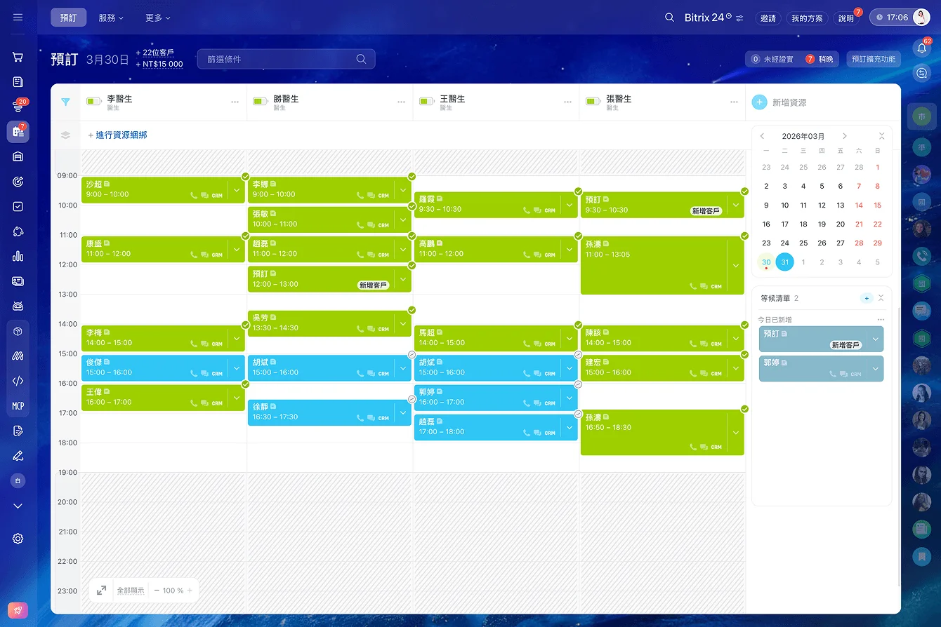Toggle the confirmation mark on 胡斌 15:00 勝醫生 booking

[412, 354]
